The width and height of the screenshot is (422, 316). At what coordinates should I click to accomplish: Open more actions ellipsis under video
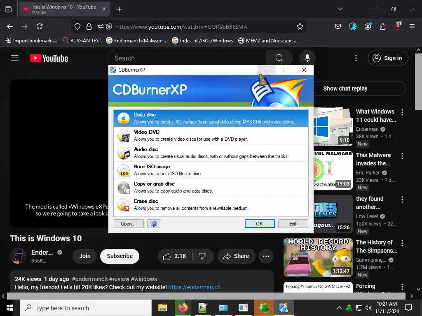[266, 256]
